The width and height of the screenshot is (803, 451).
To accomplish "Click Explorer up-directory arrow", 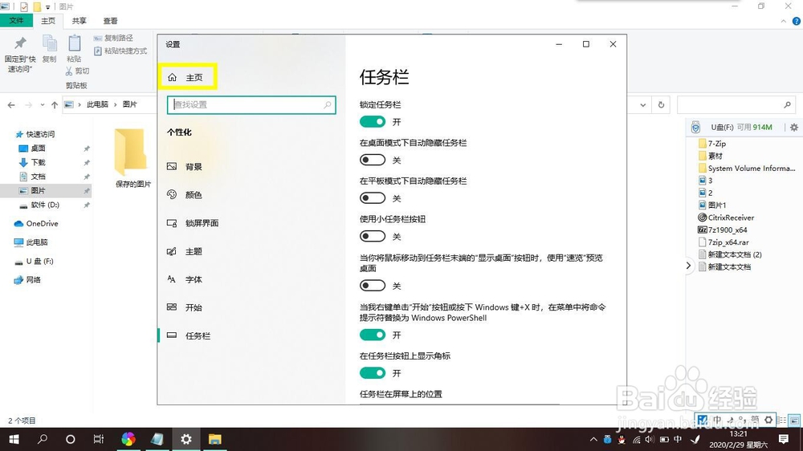I will point(55,105).
